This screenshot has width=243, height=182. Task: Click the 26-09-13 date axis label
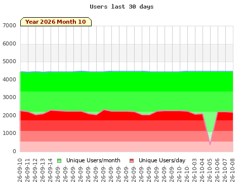pyautogui.click(x=43, y=170)
